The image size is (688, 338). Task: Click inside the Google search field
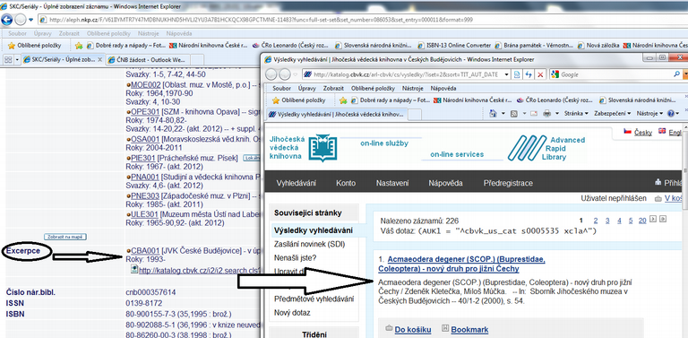coord(615,74)
